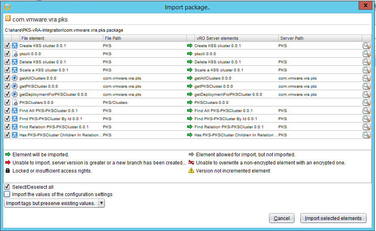The height and width of the screenshot is (231, 376).
Task: Open magnifier for getAllClusters row
Action: [366, 78]
